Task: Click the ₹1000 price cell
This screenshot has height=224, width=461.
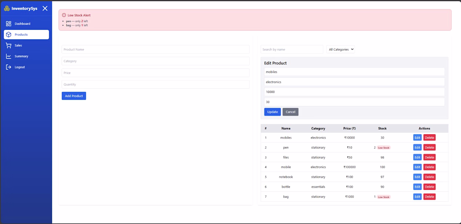Action: [350, 197]
